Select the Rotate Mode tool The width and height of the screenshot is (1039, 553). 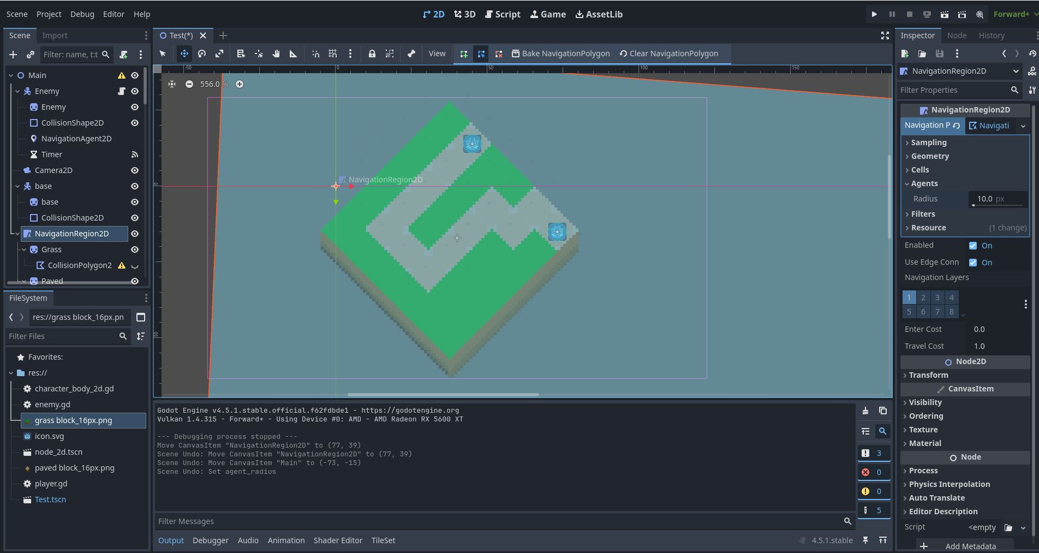pos(202,53)
